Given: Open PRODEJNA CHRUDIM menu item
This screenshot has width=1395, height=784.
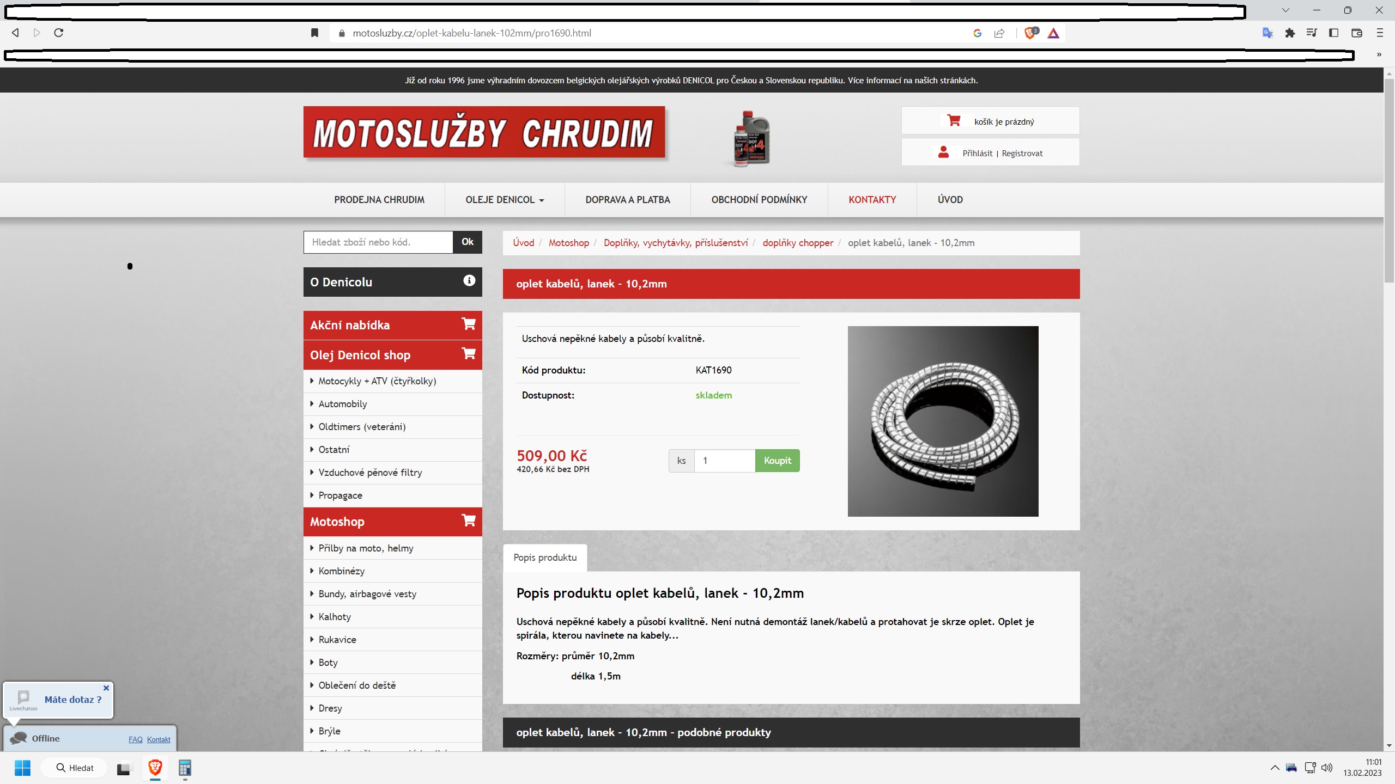Looking at the screenshot, I should pyautogui.click(x=379, y=200).
